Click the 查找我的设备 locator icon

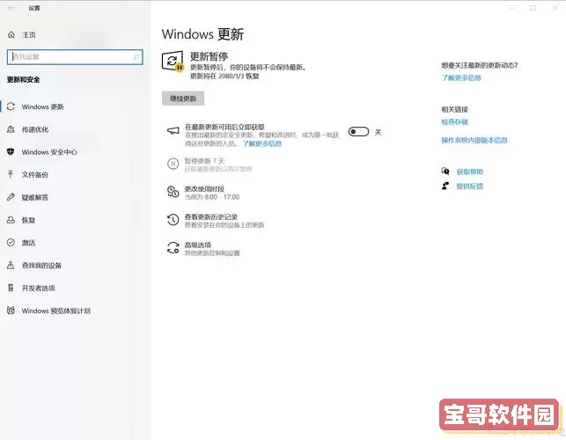click(11, 265)
